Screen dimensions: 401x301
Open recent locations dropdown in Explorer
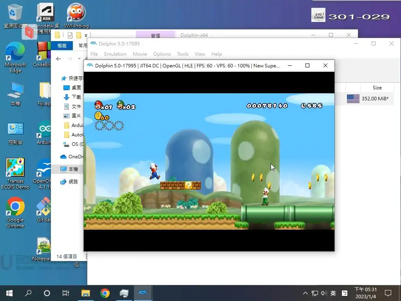coord(79,59)
